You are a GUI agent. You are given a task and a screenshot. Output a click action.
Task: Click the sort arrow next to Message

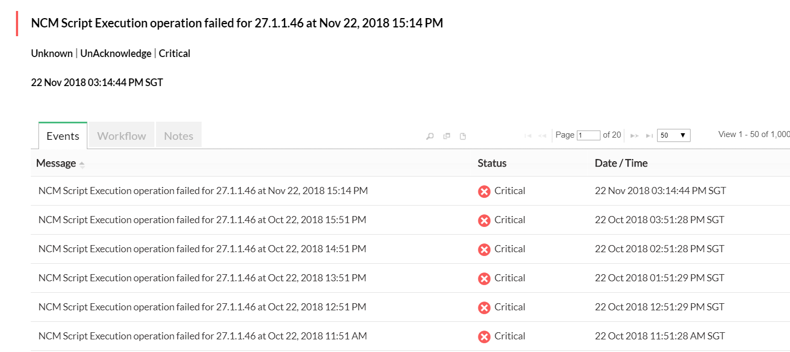[82, 164]
